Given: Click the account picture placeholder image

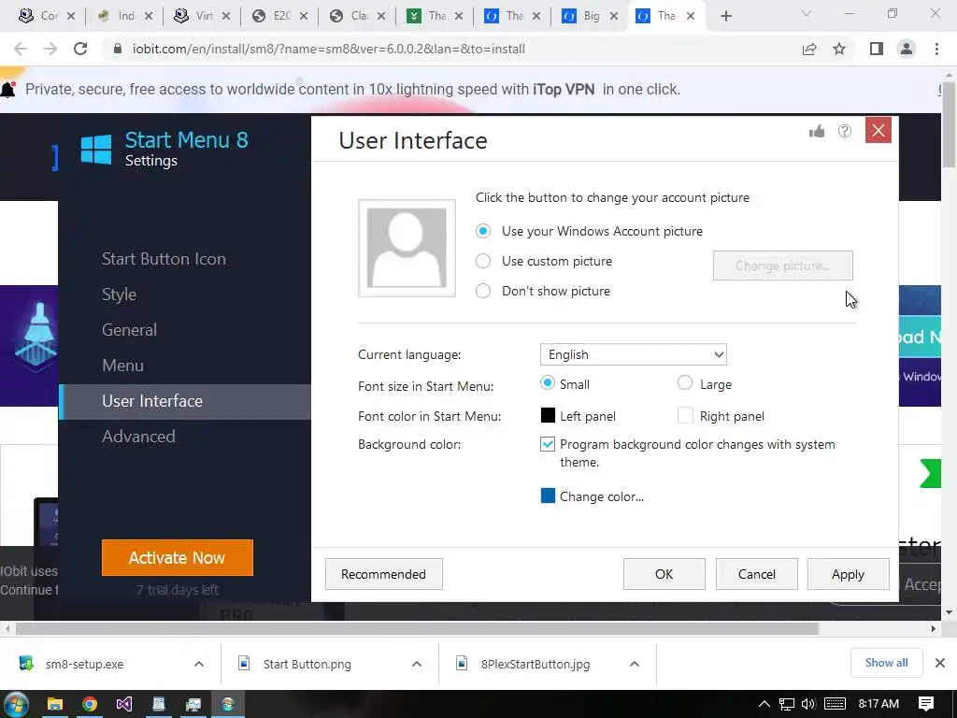Looking at the screenshot, I should point(407,248).
